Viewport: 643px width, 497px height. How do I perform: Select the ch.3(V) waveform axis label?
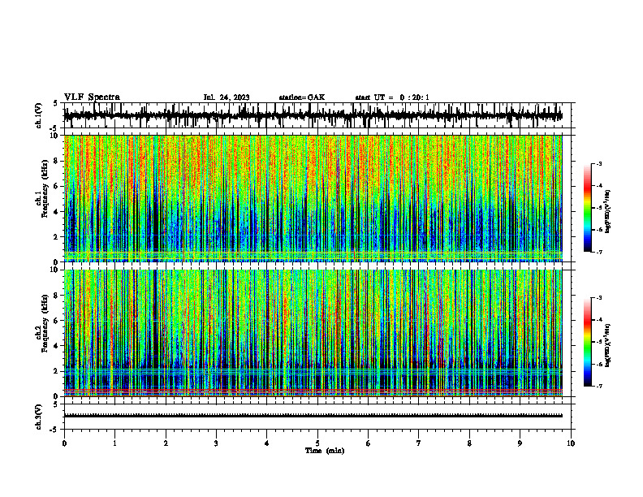[39, 417]
